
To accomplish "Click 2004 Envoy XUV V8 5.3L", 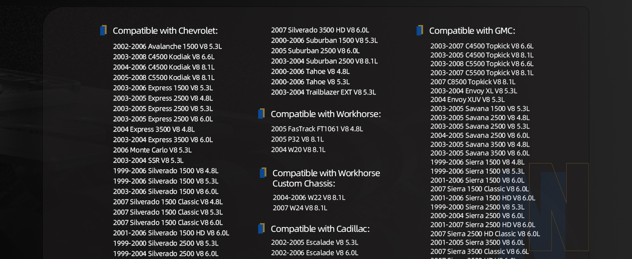I will tap(468, 99).
